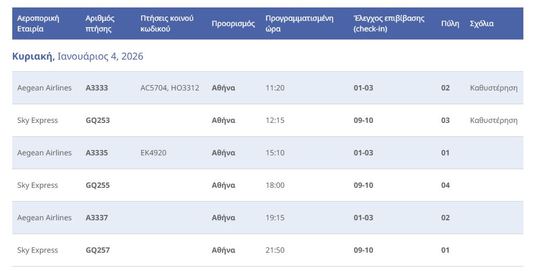Screen dimensions: 542x274
Task: Click the 'Αριθμός πτήσης' column header
Action: tap(100, 23)
